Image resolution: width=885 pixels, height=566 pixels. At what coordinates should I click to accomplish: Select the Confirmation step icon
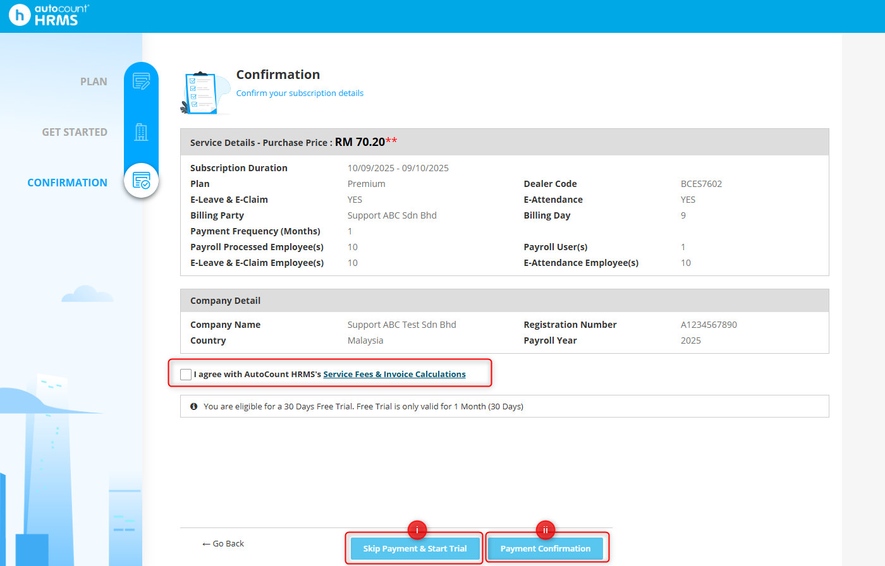click(x=141, y=181)
